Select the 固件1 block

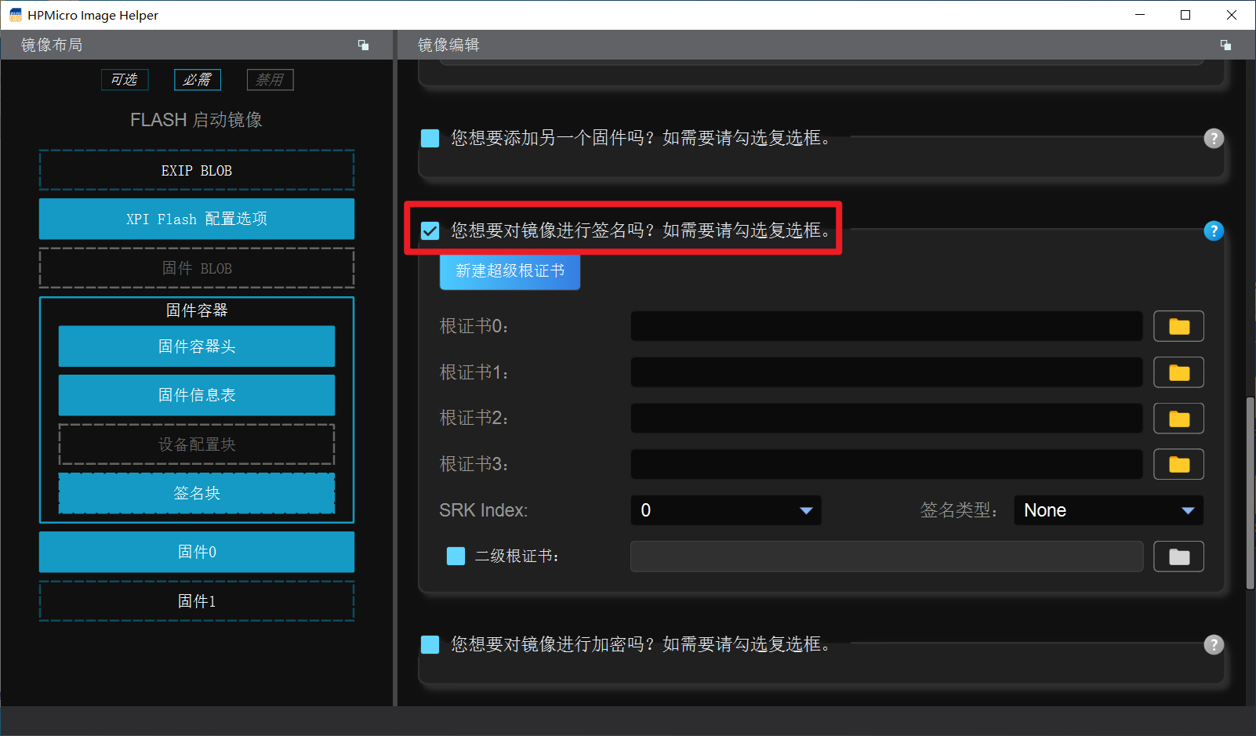click(x=197, y=601)
